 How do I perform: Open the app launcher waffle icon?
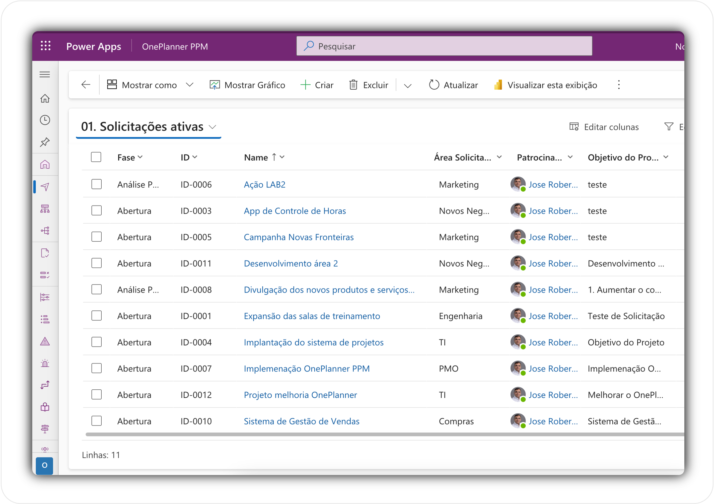(x=46, y=46)
